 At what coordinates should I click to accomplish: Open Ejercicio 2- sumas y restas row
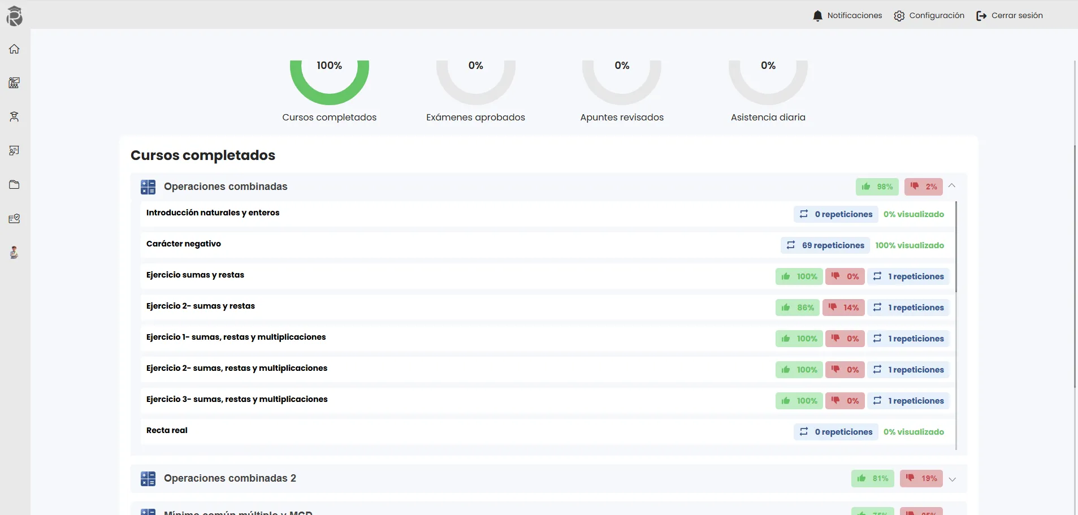(x=201, y=306)
